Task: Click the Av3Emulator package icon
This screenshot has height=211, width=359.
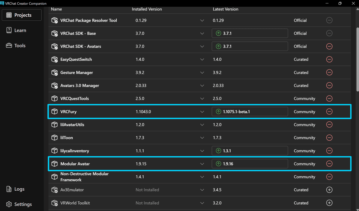Action: pos(54,190)
